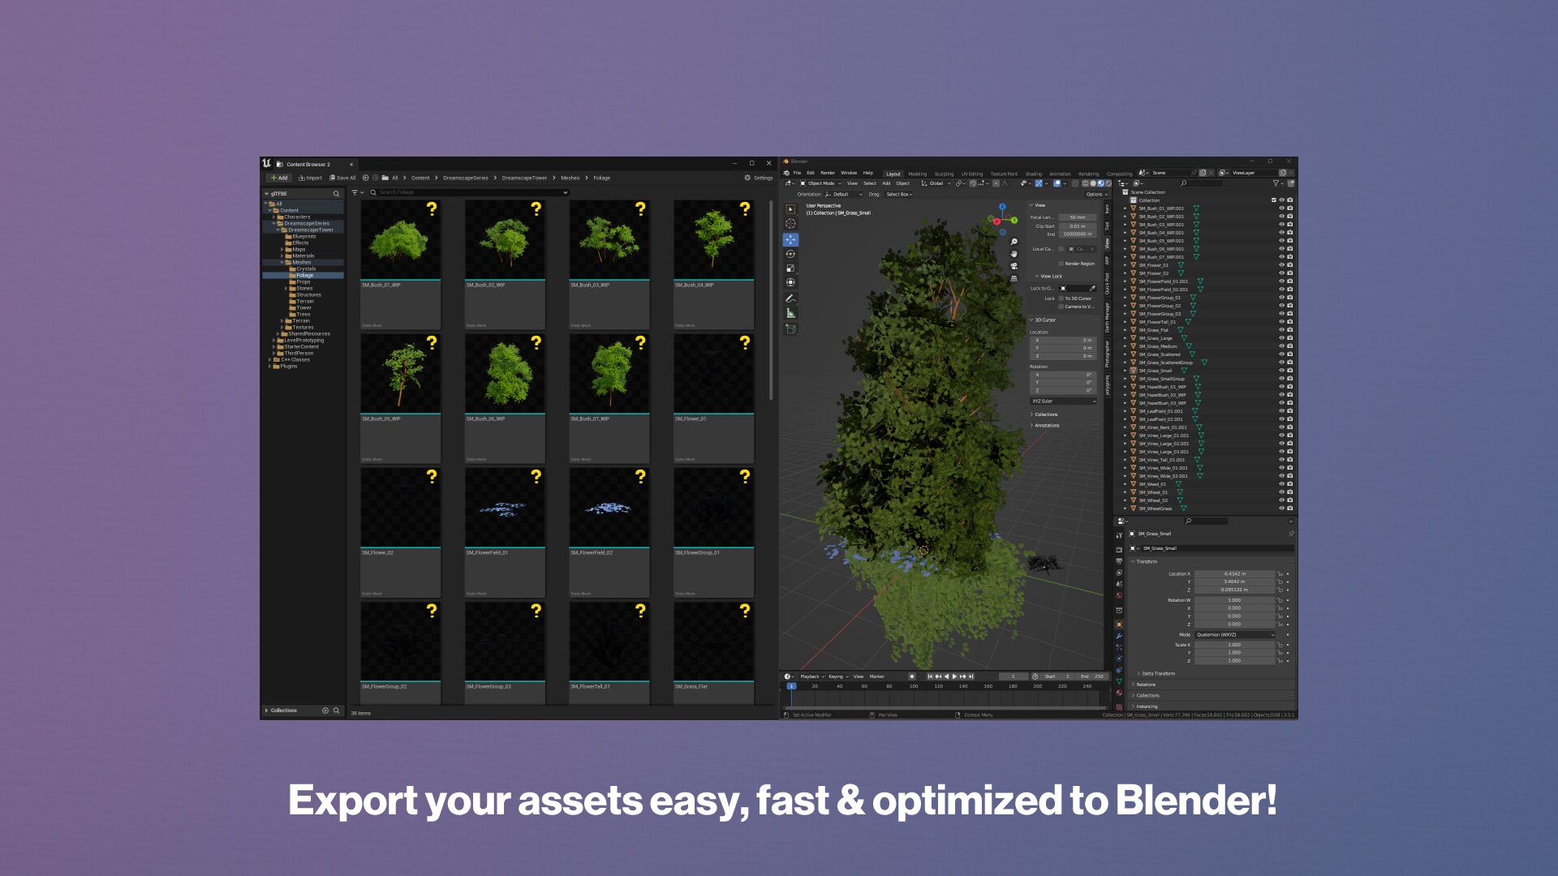Click the pin icon in Properties header
The image size is (1558, 876).
1290,534
